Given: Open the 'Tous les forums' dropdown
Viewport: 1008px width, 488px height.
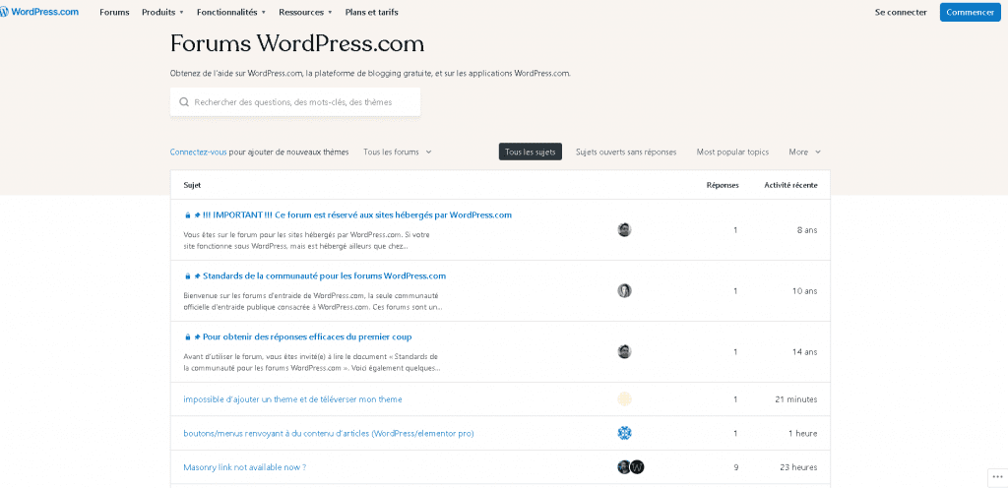Looking at the screenshot, I should point(398,152).
